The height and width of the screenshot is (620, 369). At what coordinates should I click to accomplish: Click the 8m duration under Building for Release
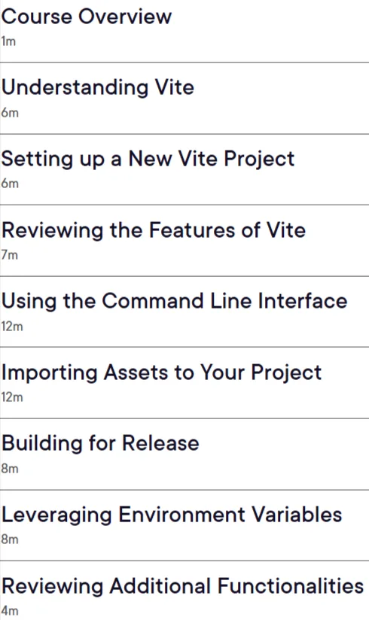click(10, 469)
